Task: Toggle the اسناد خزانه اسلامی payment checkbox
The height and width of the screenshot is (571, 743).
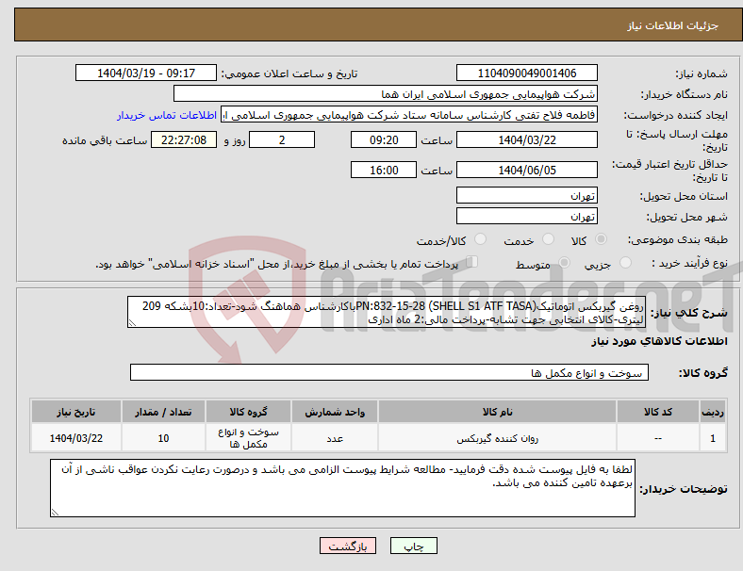Action: 471,262
